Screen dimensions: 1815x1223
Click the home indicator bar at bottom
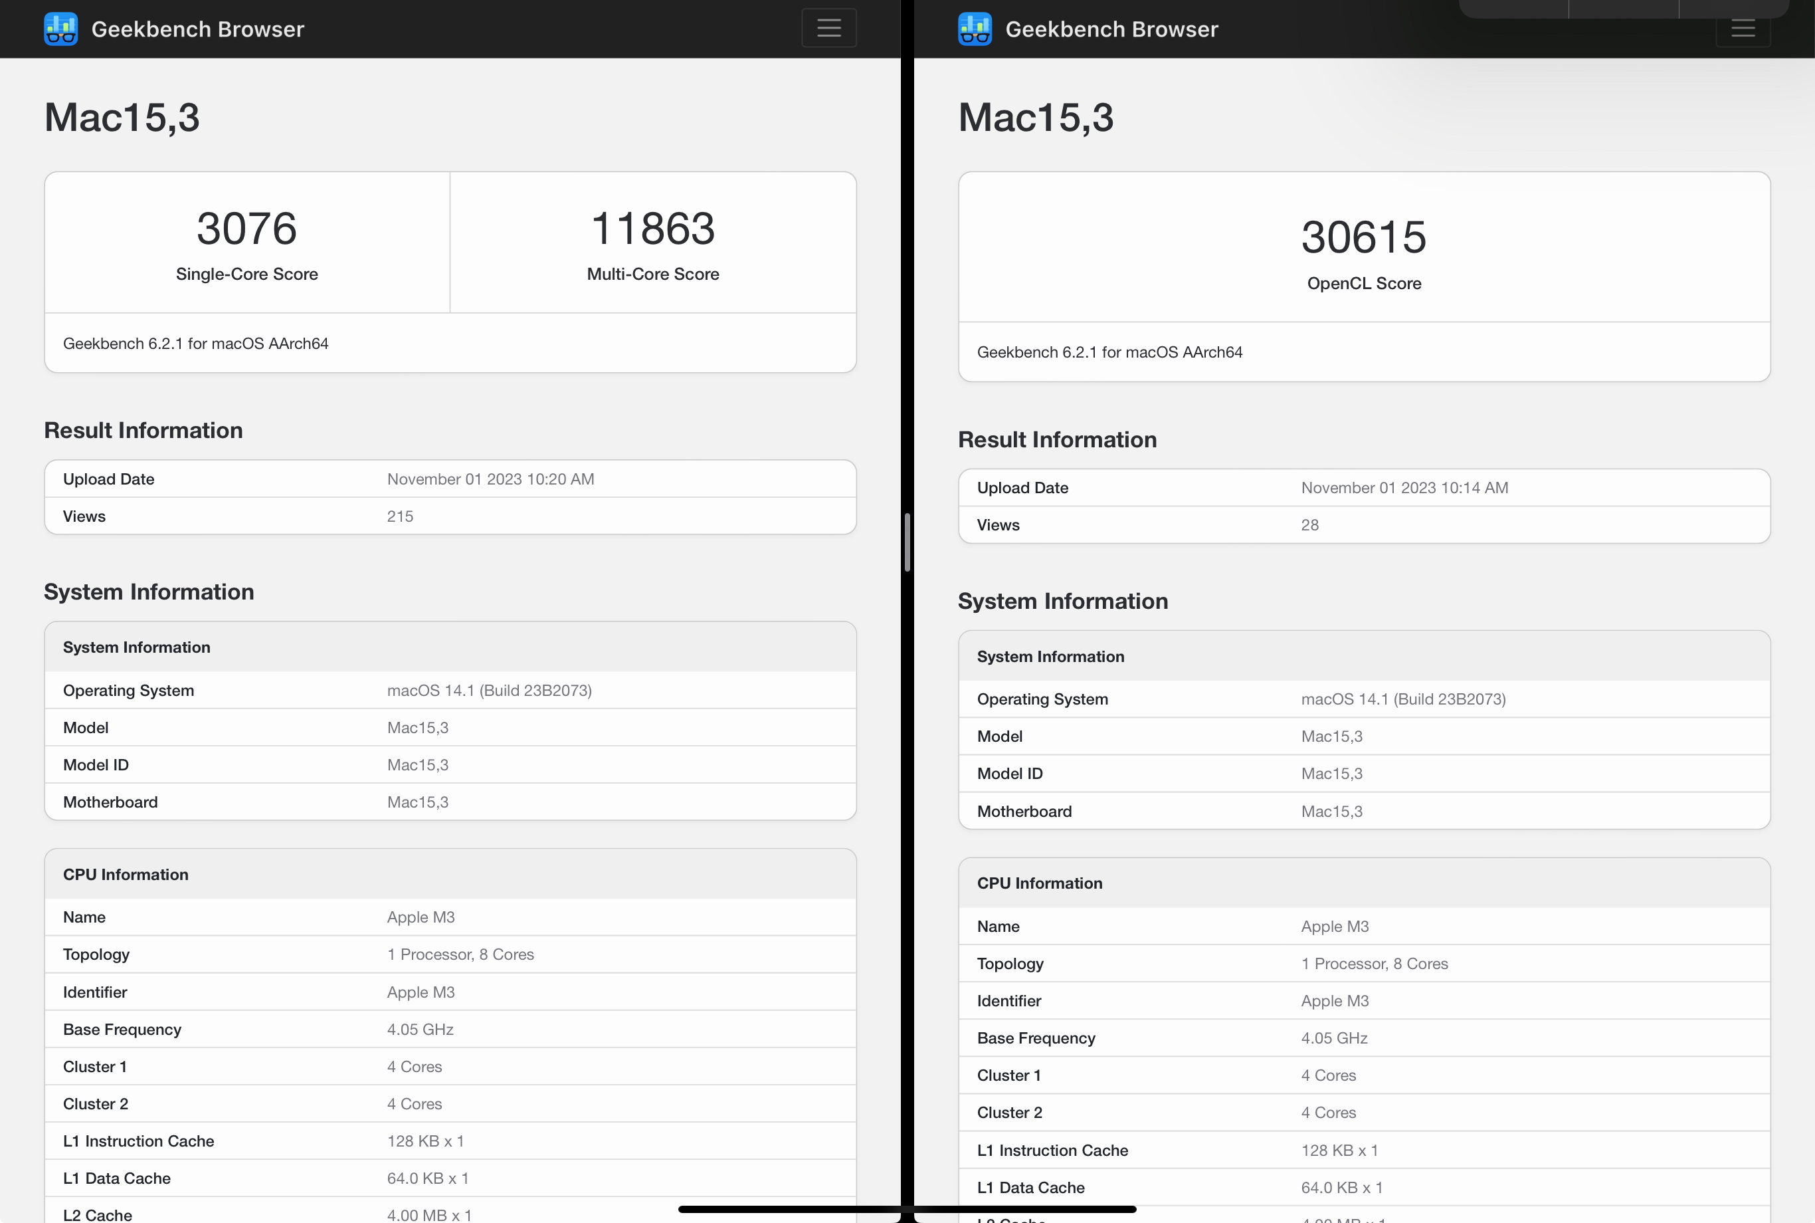(907, 1209)
